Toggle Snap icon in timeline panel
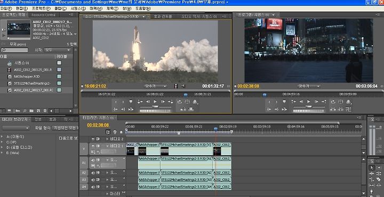This screenshot has height=197, width=384. tap(108, 132)
